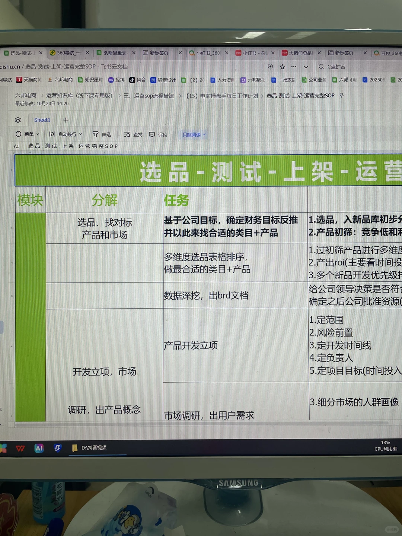This screenshot has width=402, height=536.
Task: Click the 最近修改: 10月20日 14:20 text
Action: 42,103
